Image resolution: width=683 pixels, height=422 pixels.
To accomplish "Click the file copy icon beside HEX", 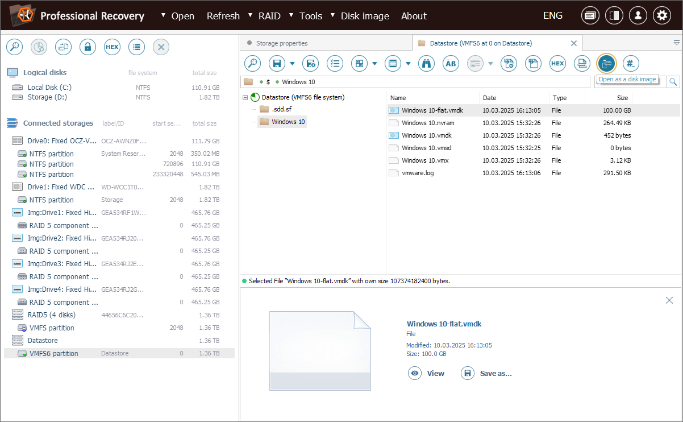I will pyautogui.click(x=533, y=64).
